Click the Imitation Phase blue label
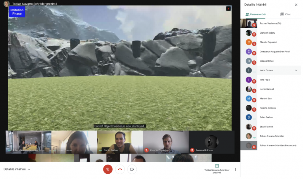Screen dimensions: 303x179 point(17,12)
